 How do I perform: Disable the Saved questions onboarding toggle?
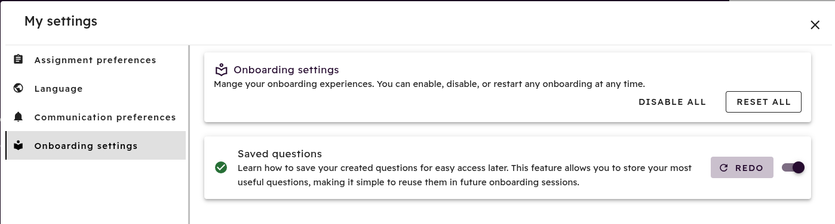[x=793, y=167]
